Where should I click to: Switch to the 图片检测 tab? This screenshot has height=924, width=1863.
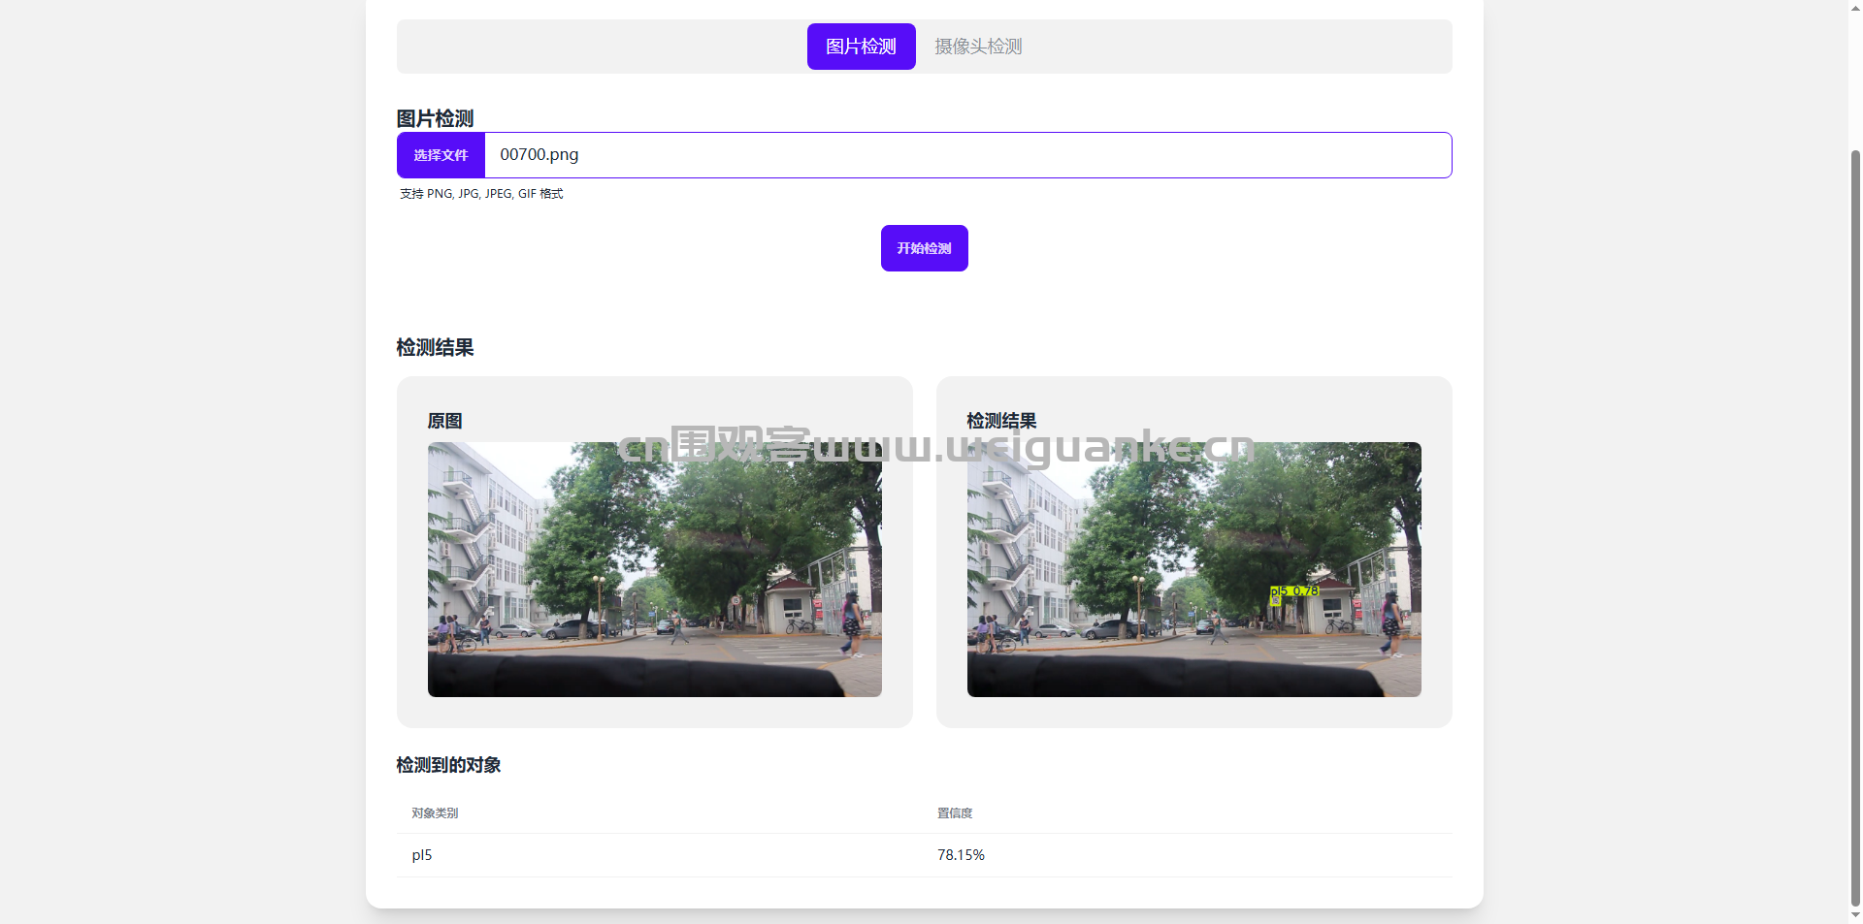861,47
